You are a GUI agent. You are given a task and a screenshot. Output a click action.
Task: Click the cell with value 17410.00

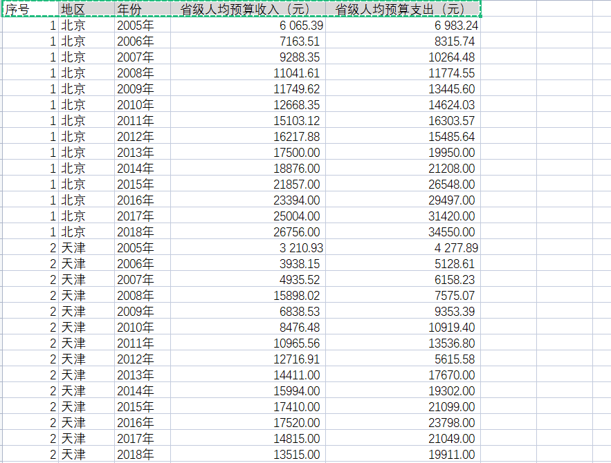tap(248, 406)
